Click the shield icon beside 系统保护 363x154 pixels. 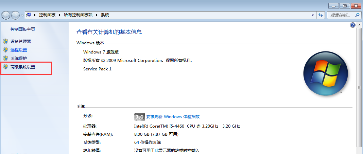pyautogui.click(x=5, y=58)
